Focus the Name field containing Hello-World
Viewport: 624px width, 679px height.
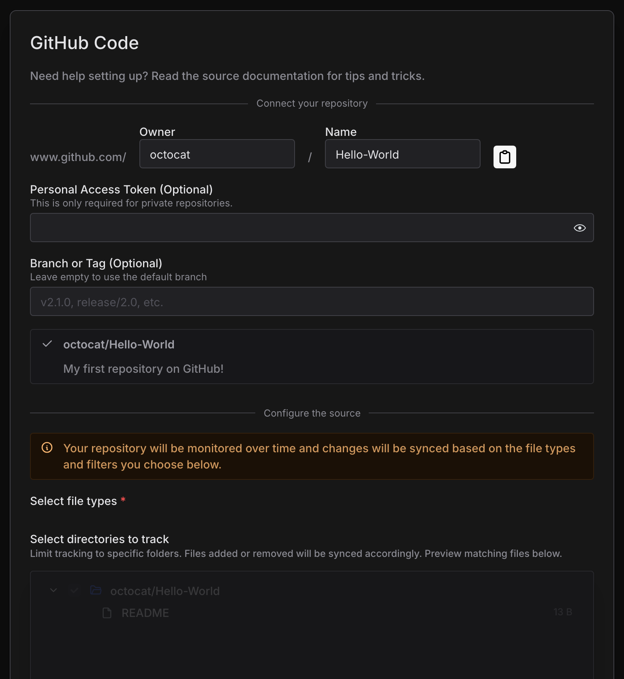pos(403,154)
